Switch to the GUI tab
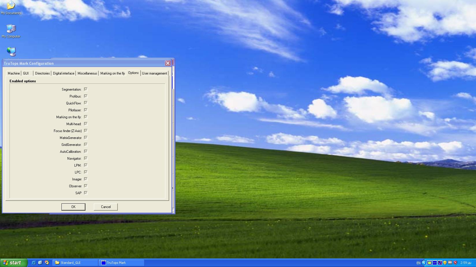This screenshot has height=267, width=476. pos(27,73)
